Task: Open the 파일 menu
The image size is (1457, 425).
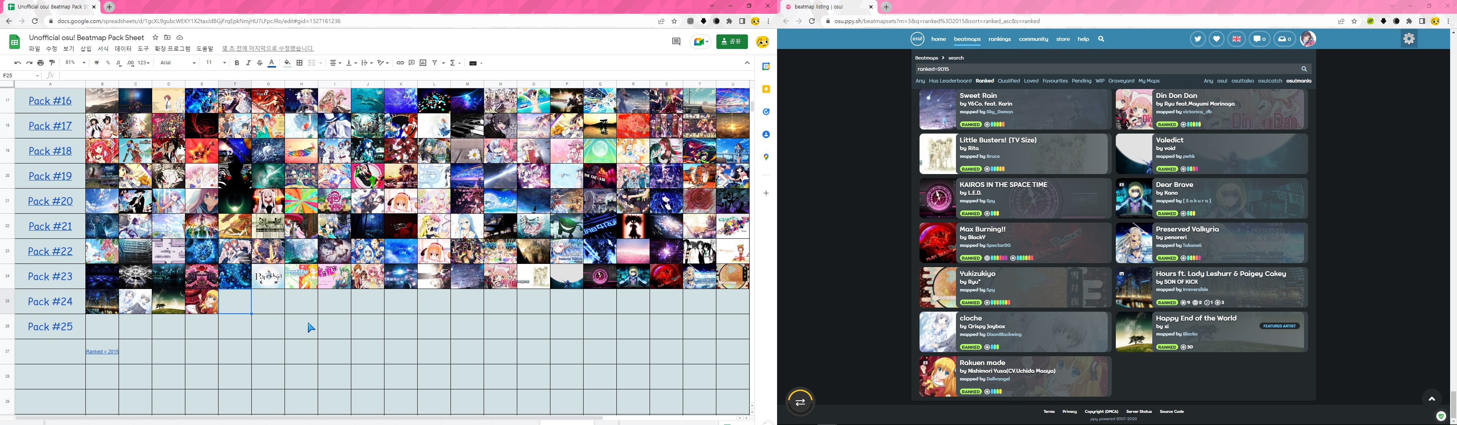Action: (34, 49)
